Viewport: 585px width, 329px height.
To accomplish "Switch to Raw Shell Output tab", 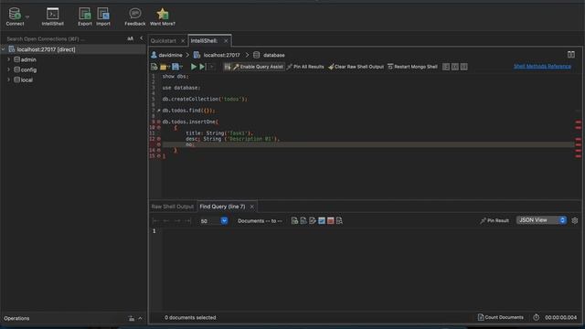I will [x=173, y=207].
